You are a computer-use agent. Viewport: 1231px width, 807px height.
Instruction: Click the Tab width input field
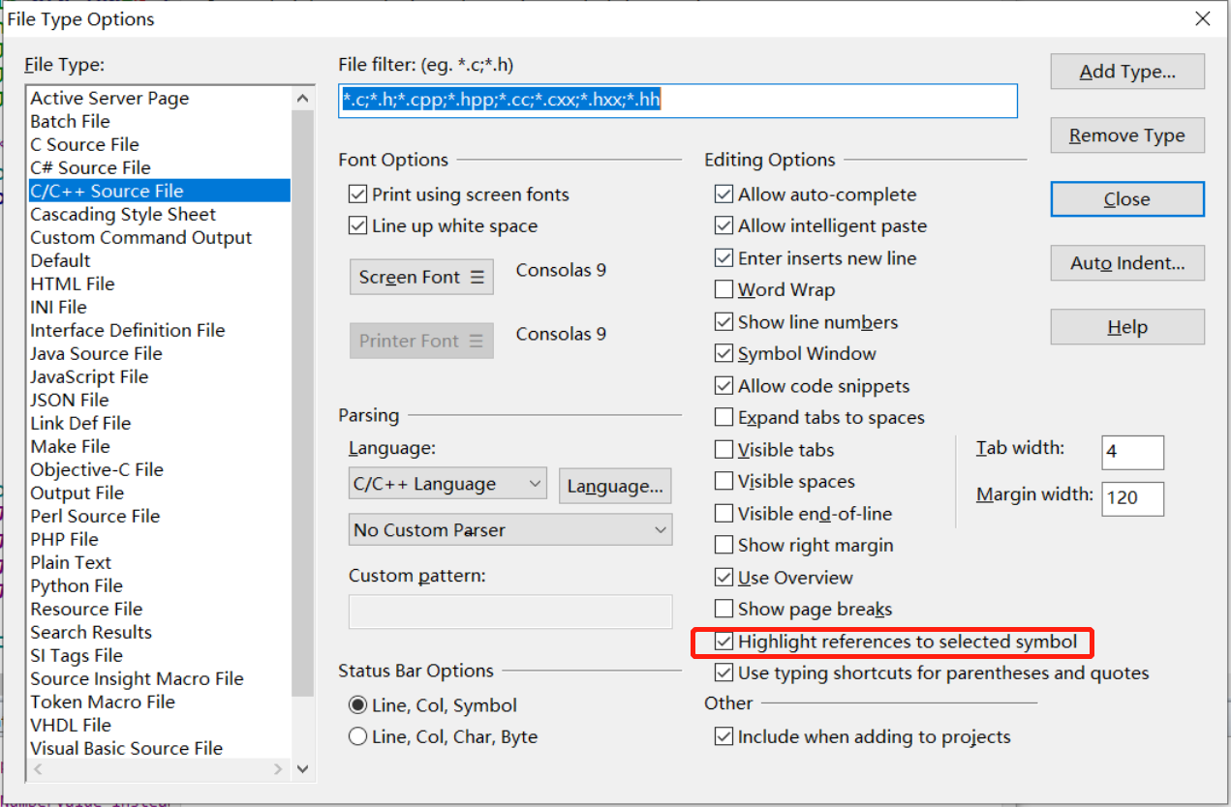click(x=1133, y=452)
